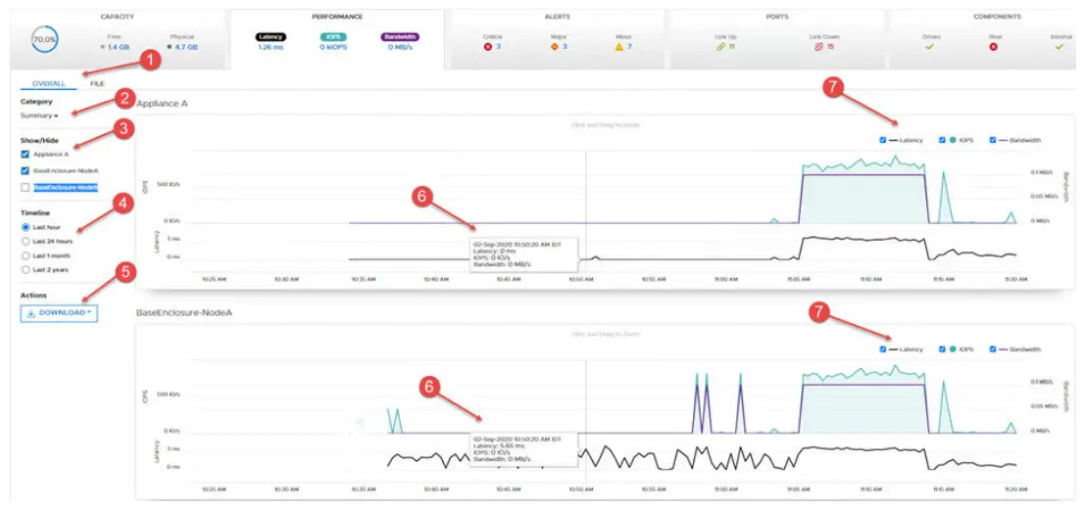Click the BaseEnclosure-NodeA chart title

pyautogui.click(x=184, y=313)
